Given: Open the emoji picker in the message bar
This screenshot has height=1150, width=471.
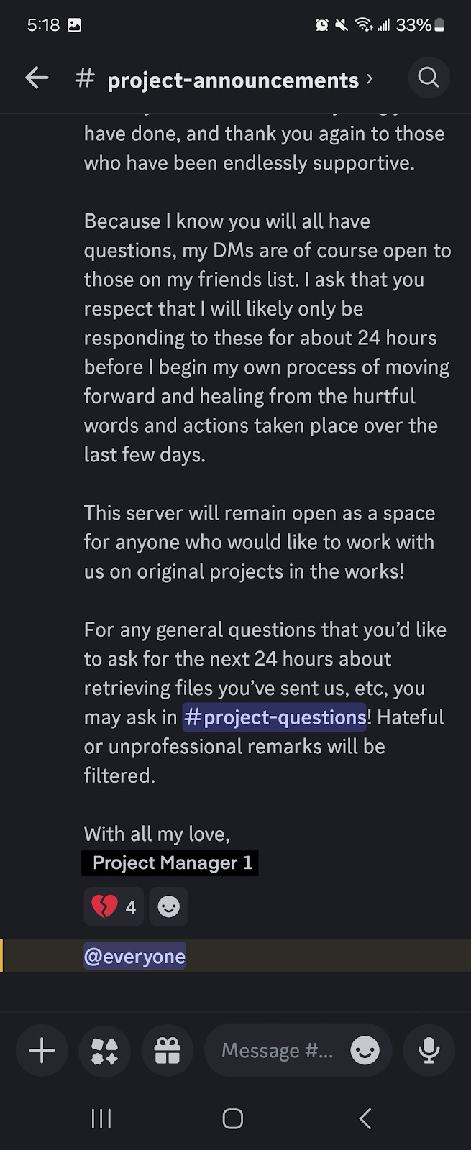Looking at the screenshot, I should pos(365,1051).
